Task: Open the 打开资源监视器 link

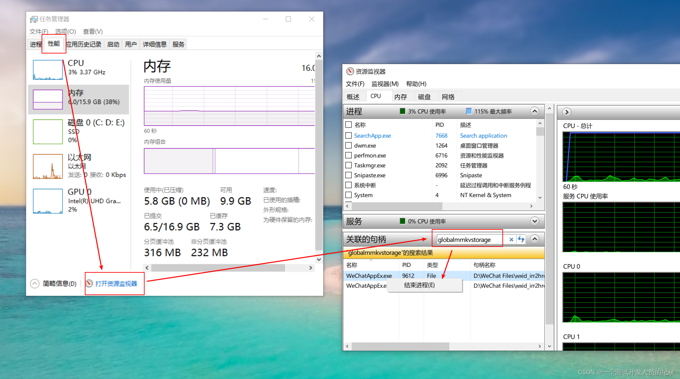Action: tap(116, 284)
